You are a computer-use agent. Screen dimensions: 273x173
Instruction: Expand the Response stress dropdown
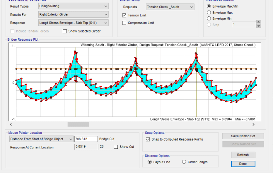tap(73, 23)
